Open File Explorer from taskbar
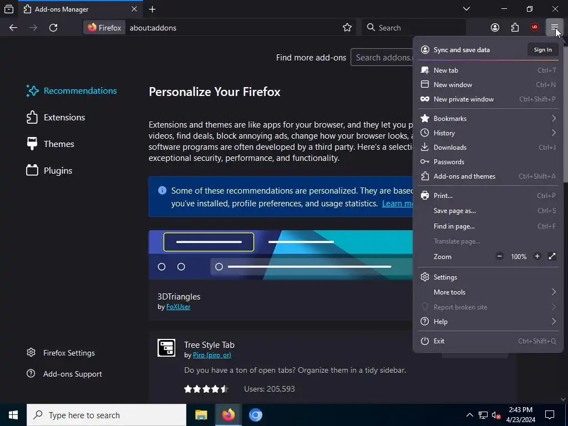The height and width of the screenshot is (426, 568). (201, 415)
